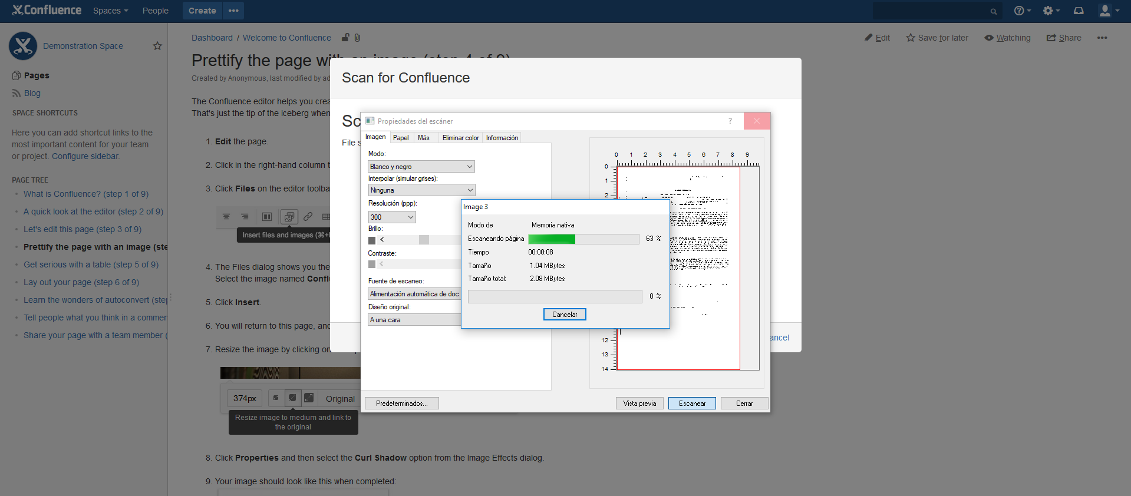The width and height of the screenshot is (1131, 496).
Task: Click the Demonstration Space logo
Action: pos(23,46)
